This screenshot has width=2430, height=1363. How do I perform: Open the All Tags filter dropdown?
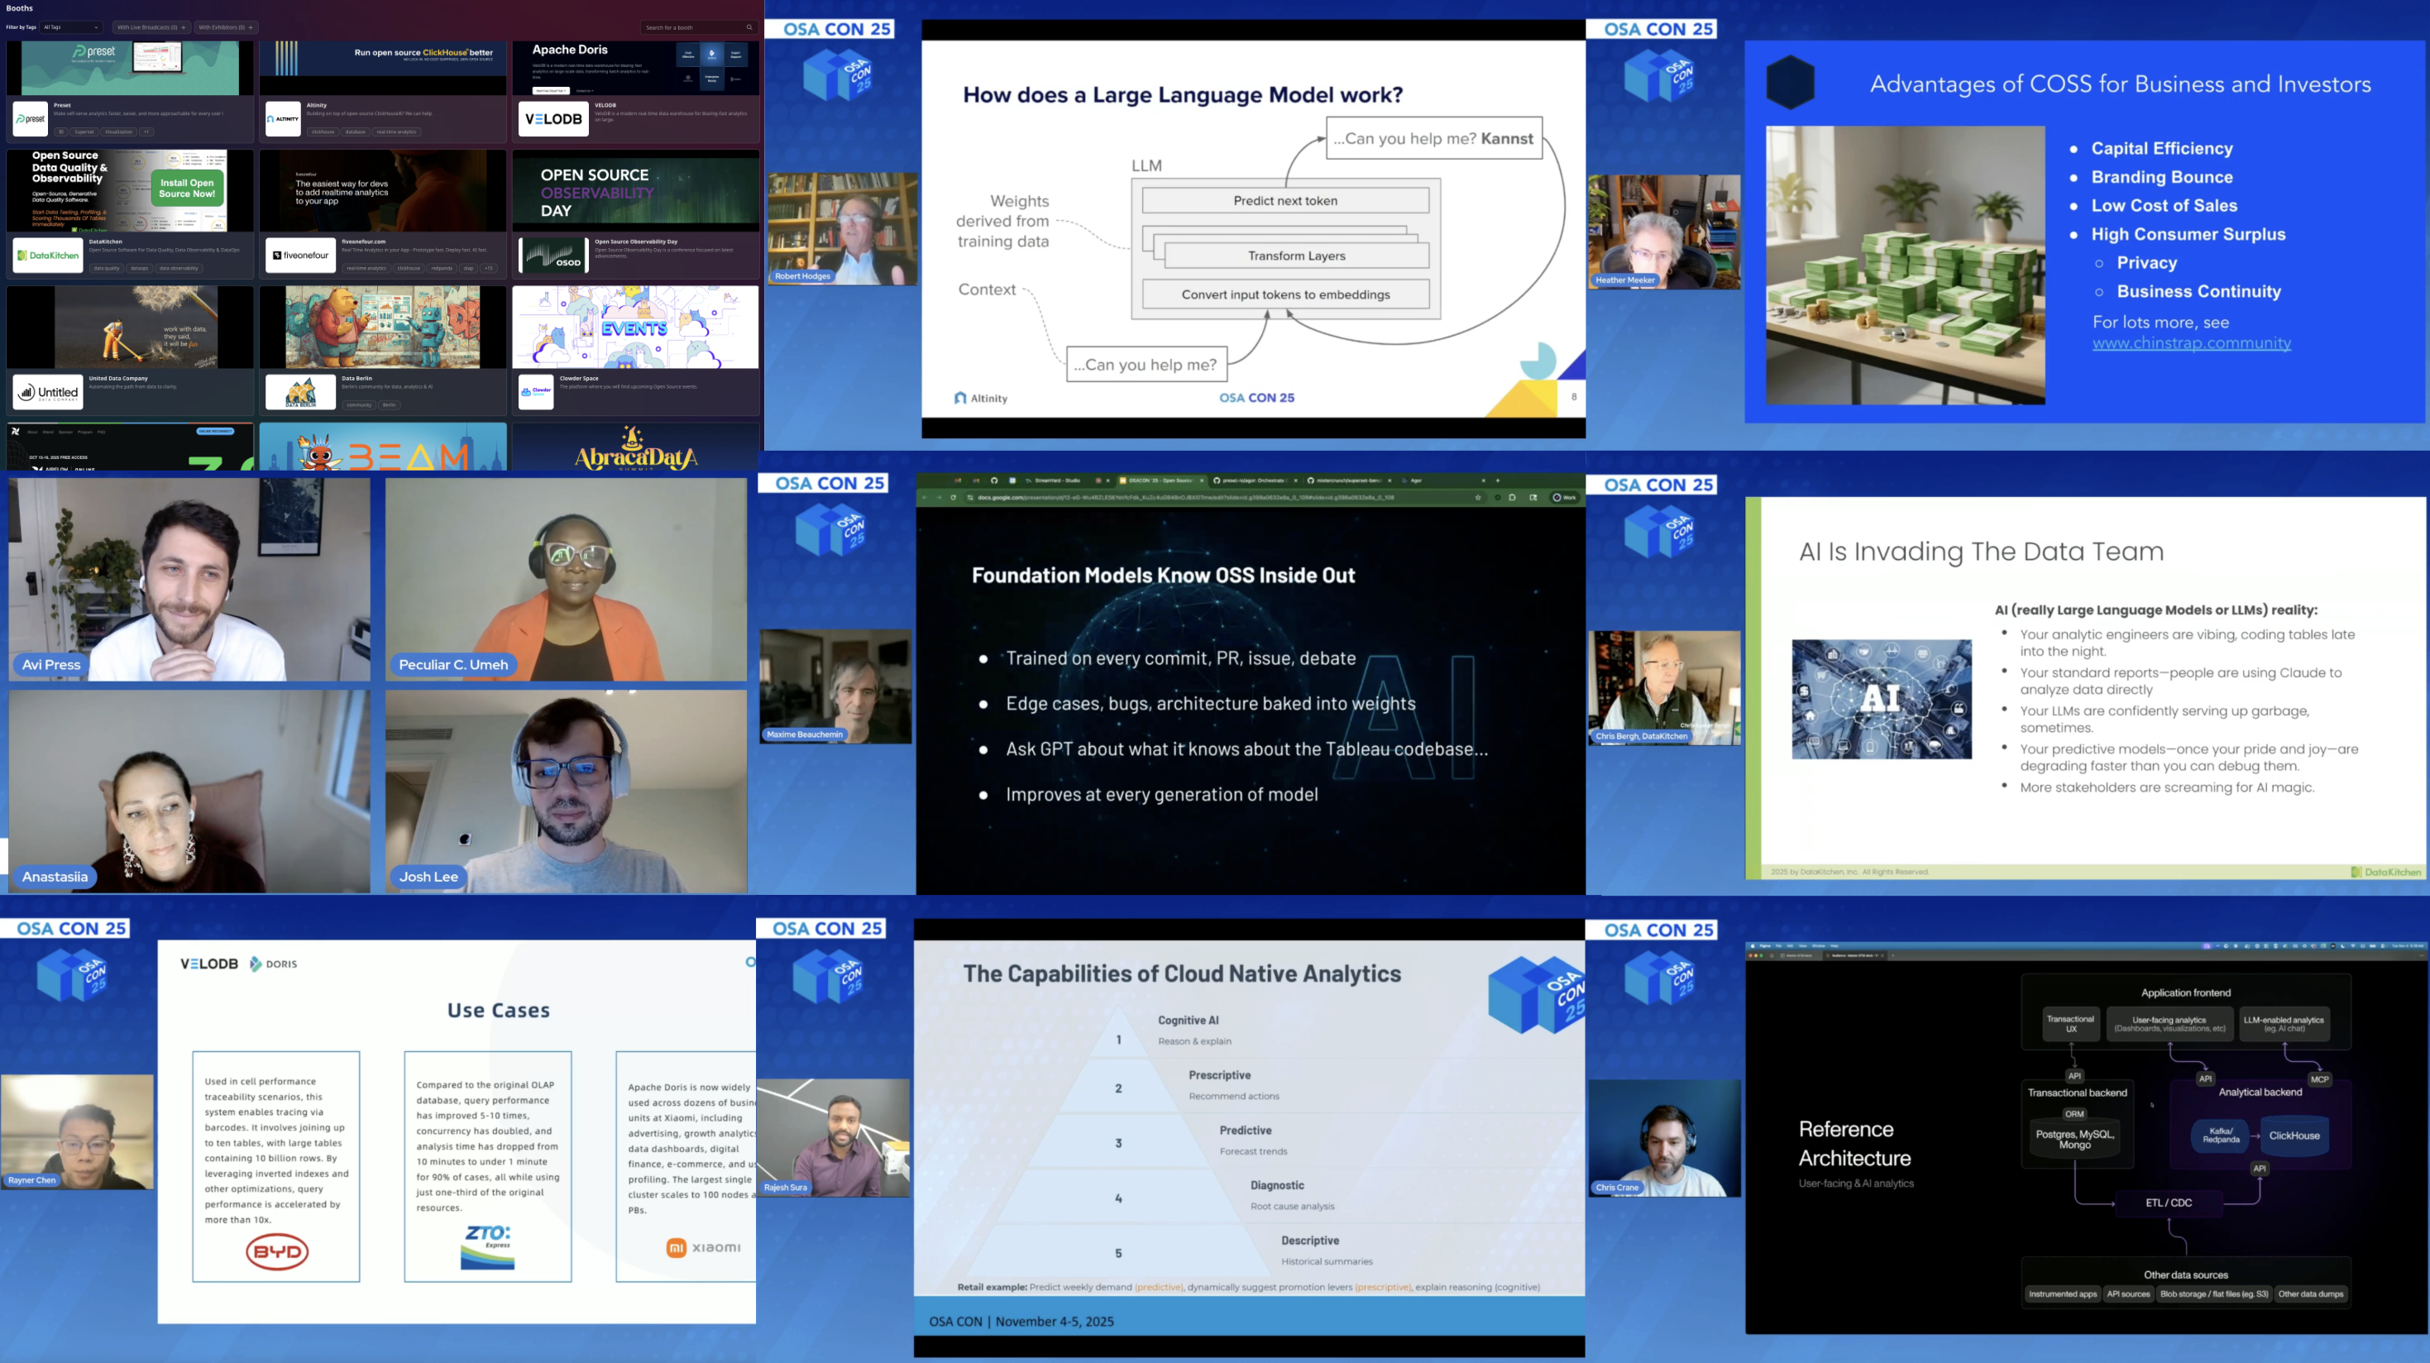pyautogui.click(x=71, y=27)
